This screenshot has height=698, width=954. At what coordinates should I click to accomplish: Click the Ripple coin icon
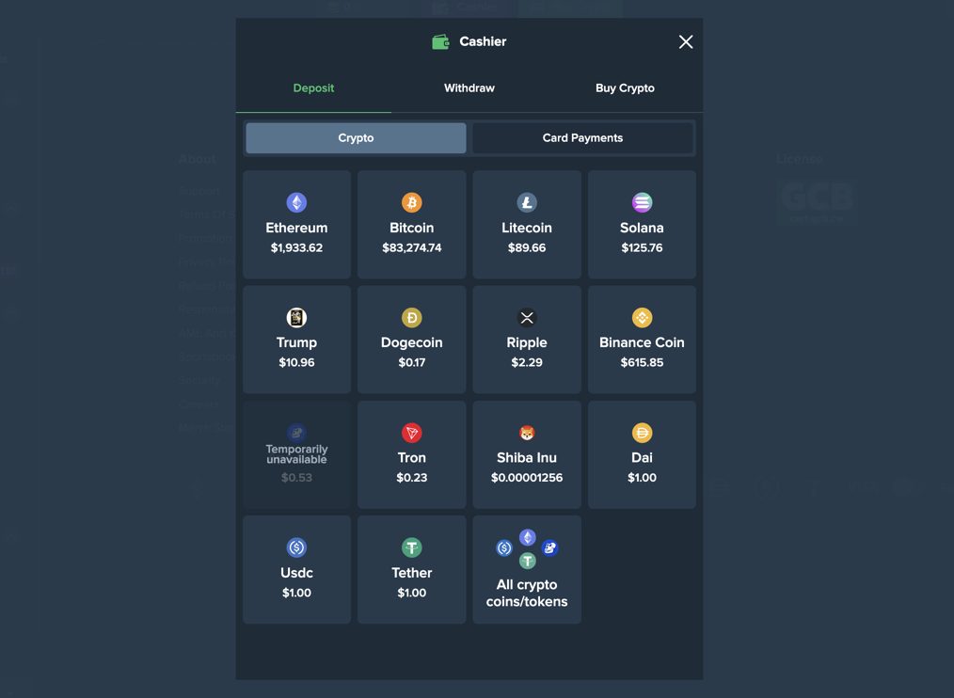[527, 317]
